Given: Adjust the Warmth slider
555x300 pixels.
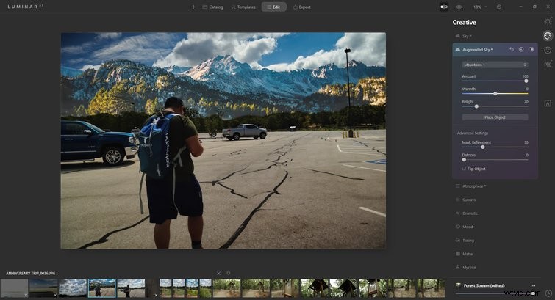Looking at the screenshot, I should (x=495, y=94).
